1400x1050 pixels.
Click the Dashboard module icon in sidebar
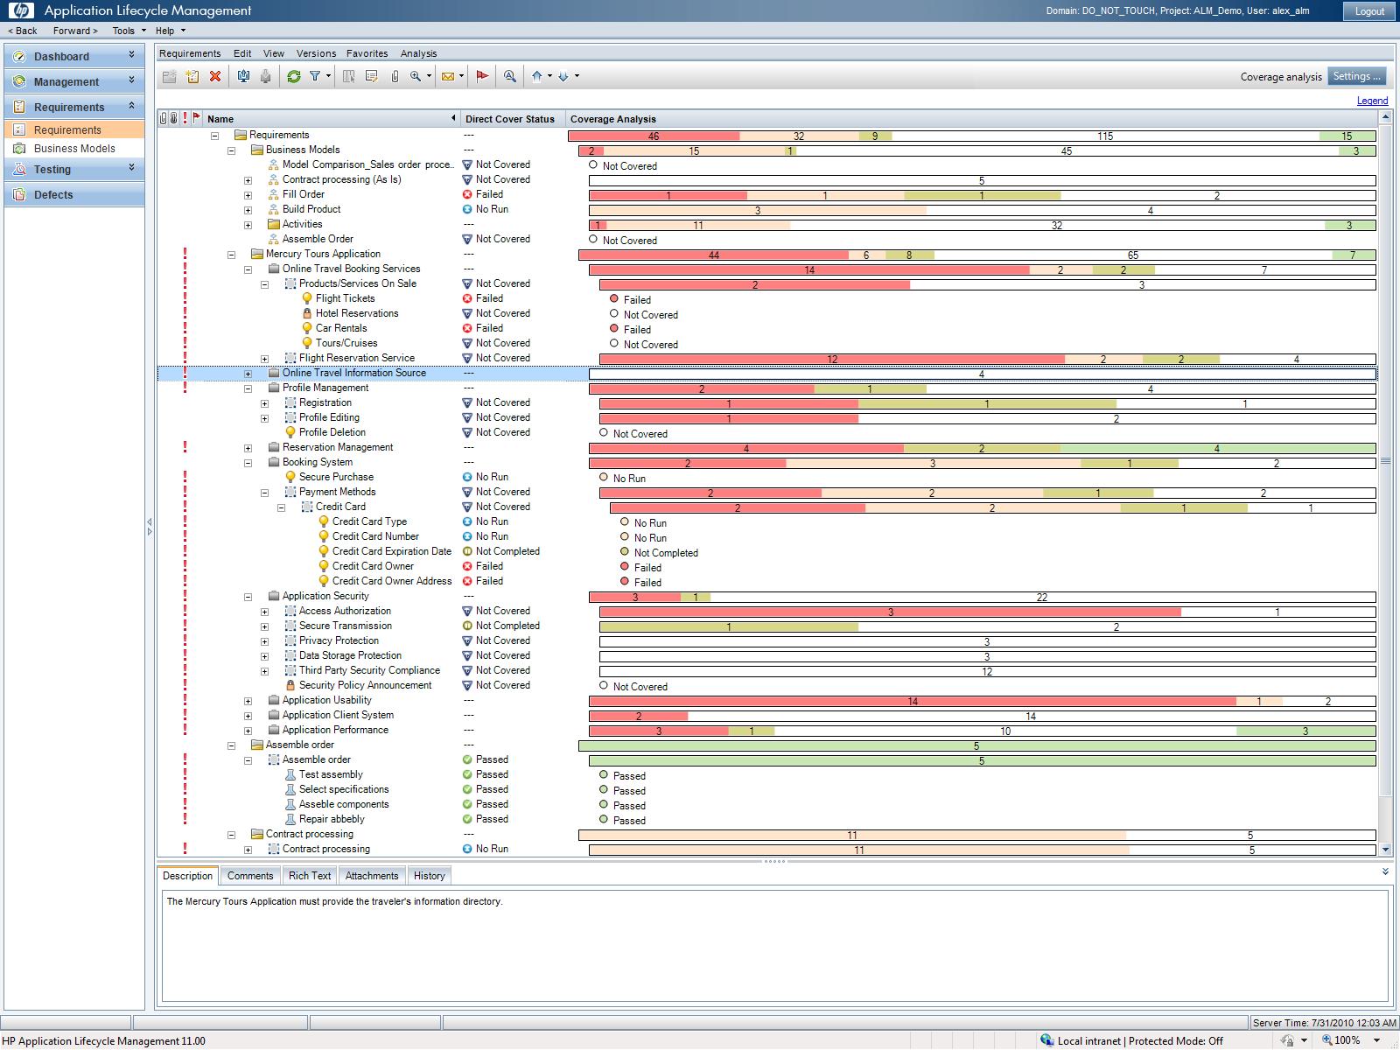pyautogui.click(x=20, y=56)
